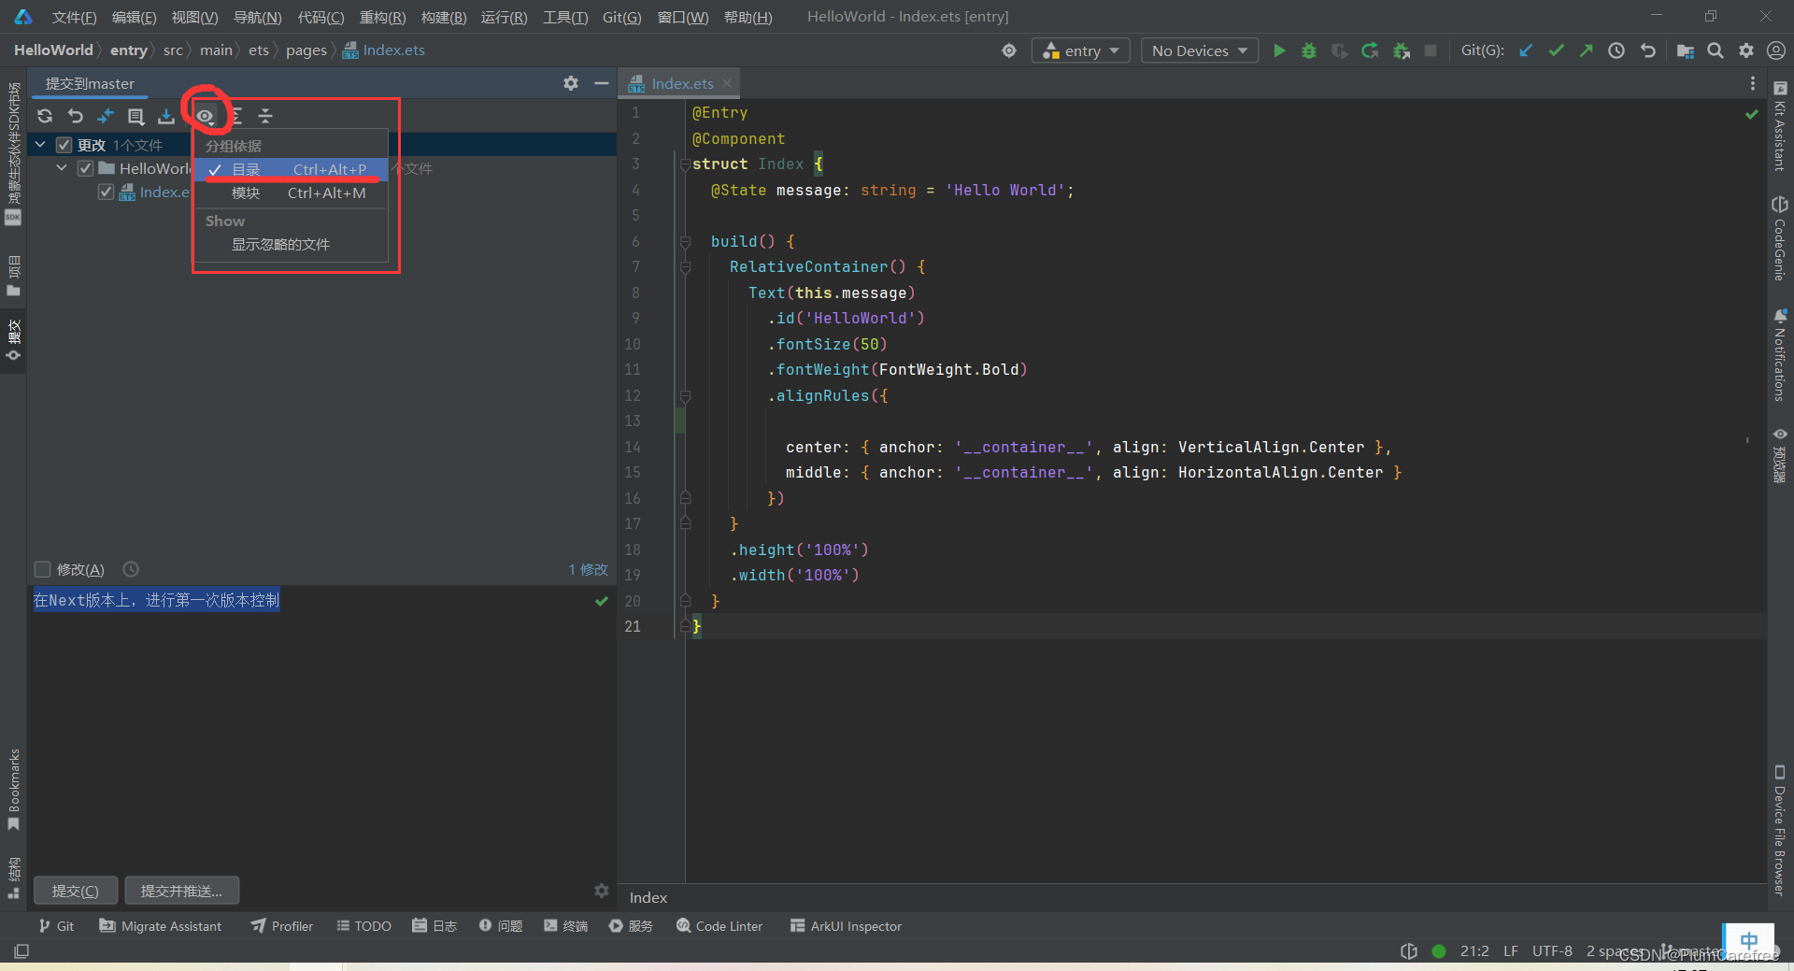Click the 提交并推送 button
Viewport: 1794px width, 971px height.
tap(182, 891)
